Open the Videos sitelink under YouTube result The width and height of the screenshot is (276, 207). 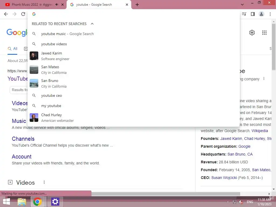pos(20,103)
